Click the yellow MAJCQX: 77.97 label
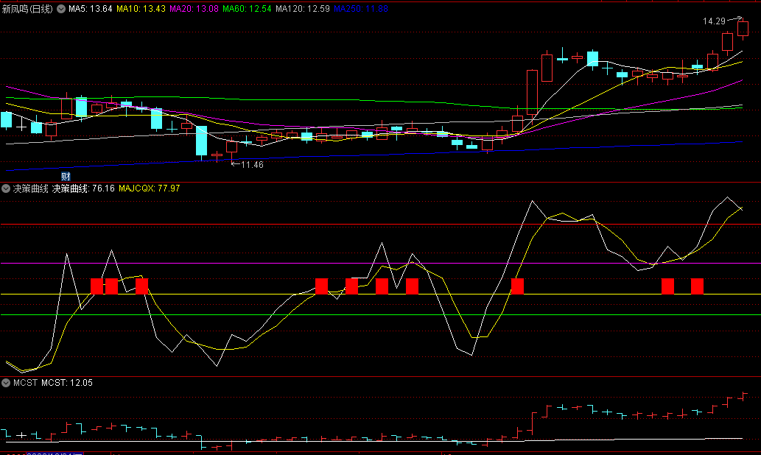 [x=149, y=188]
